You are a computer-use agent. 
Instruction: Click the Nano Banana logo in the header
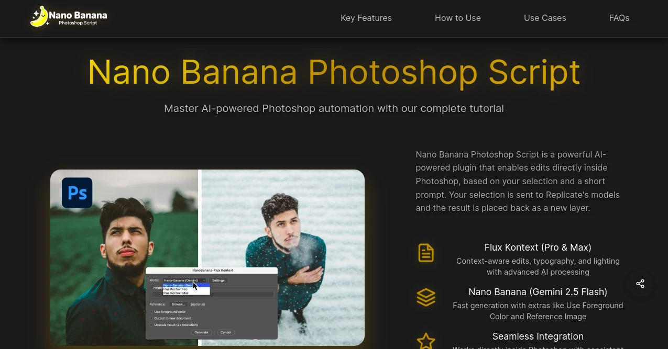pyautogui.click(x=68, y=16)
